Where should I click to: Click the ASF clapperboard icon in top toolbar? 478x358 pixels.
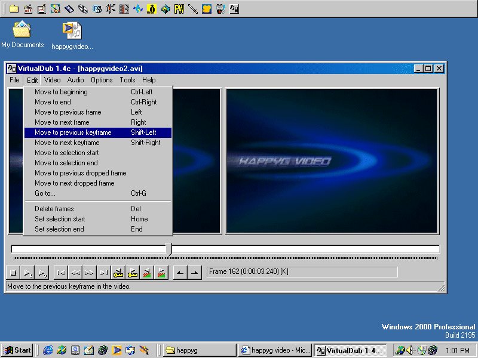[x=28, y=9]
